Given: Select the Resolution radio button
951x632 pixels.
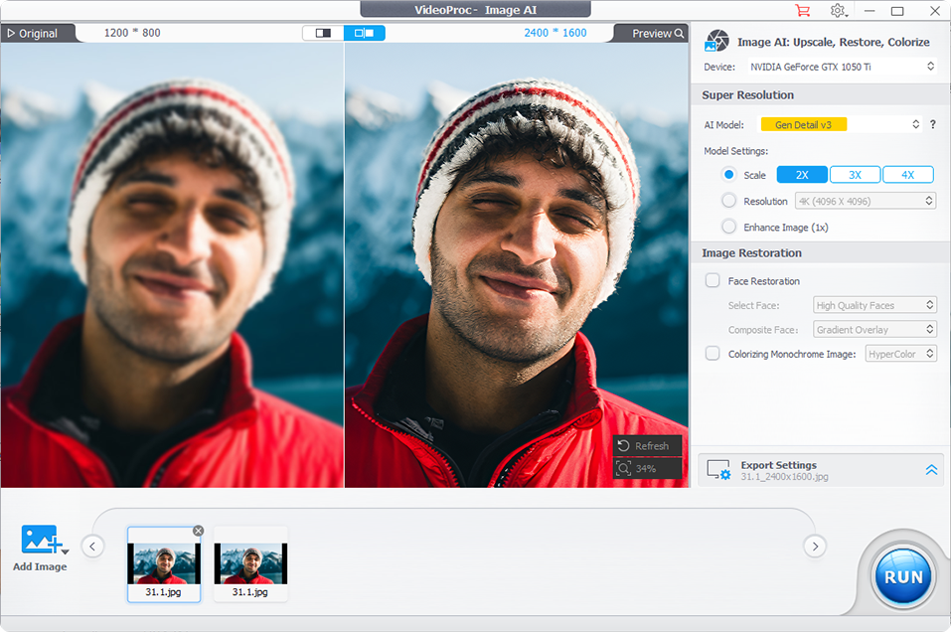Looking at the screenshot, I should [x=729, y=201].
